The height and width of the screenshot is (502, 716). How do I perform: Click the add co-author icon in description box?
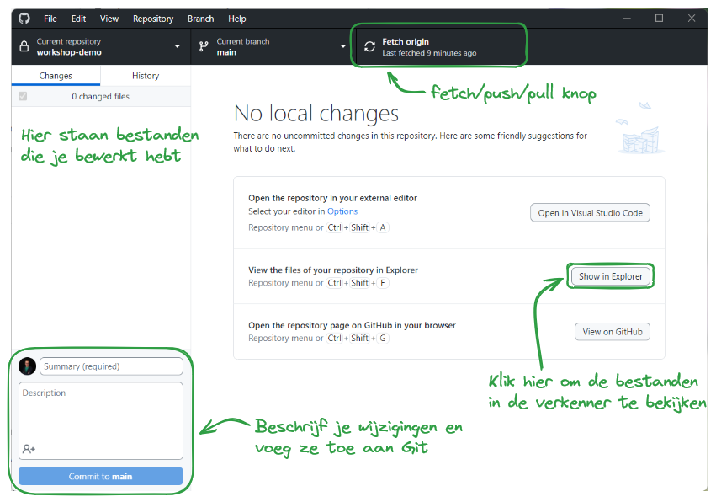click(x=29, y=449)
